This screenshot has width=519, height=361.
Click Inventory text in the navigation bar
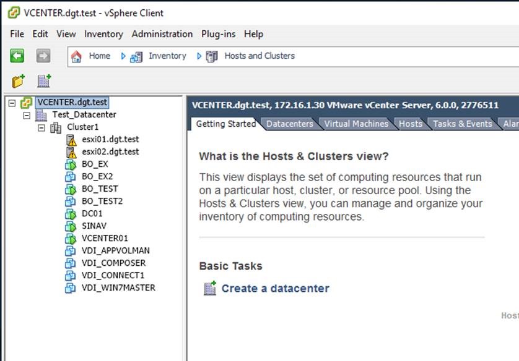167,56
